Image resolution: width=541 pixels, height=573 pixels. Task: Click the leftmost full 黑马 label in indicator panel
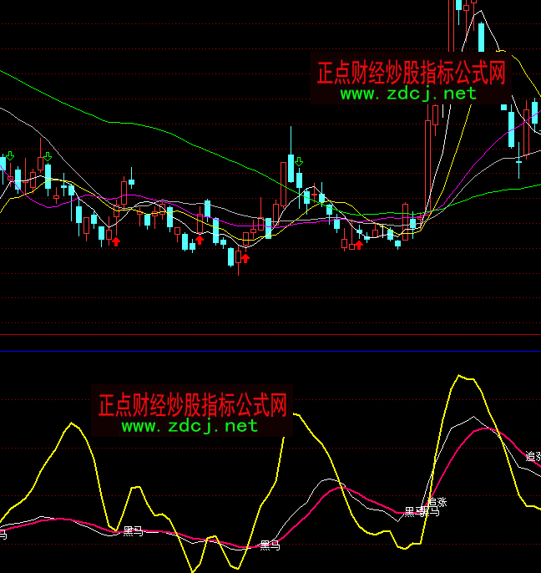click(133, 530)
